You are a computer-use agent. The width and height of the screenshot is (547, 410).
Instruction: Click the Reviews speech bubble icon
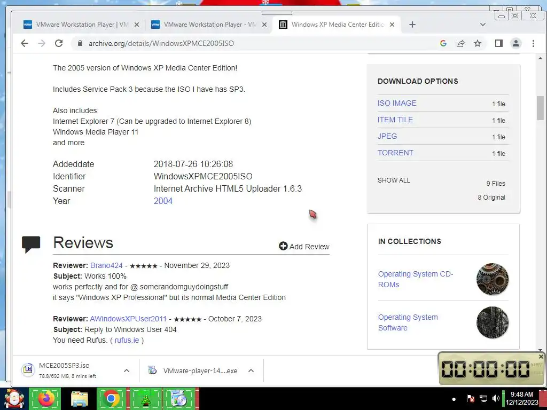31,244
